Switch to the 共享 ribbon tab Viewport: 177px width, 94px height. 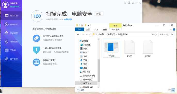(96, 30)
